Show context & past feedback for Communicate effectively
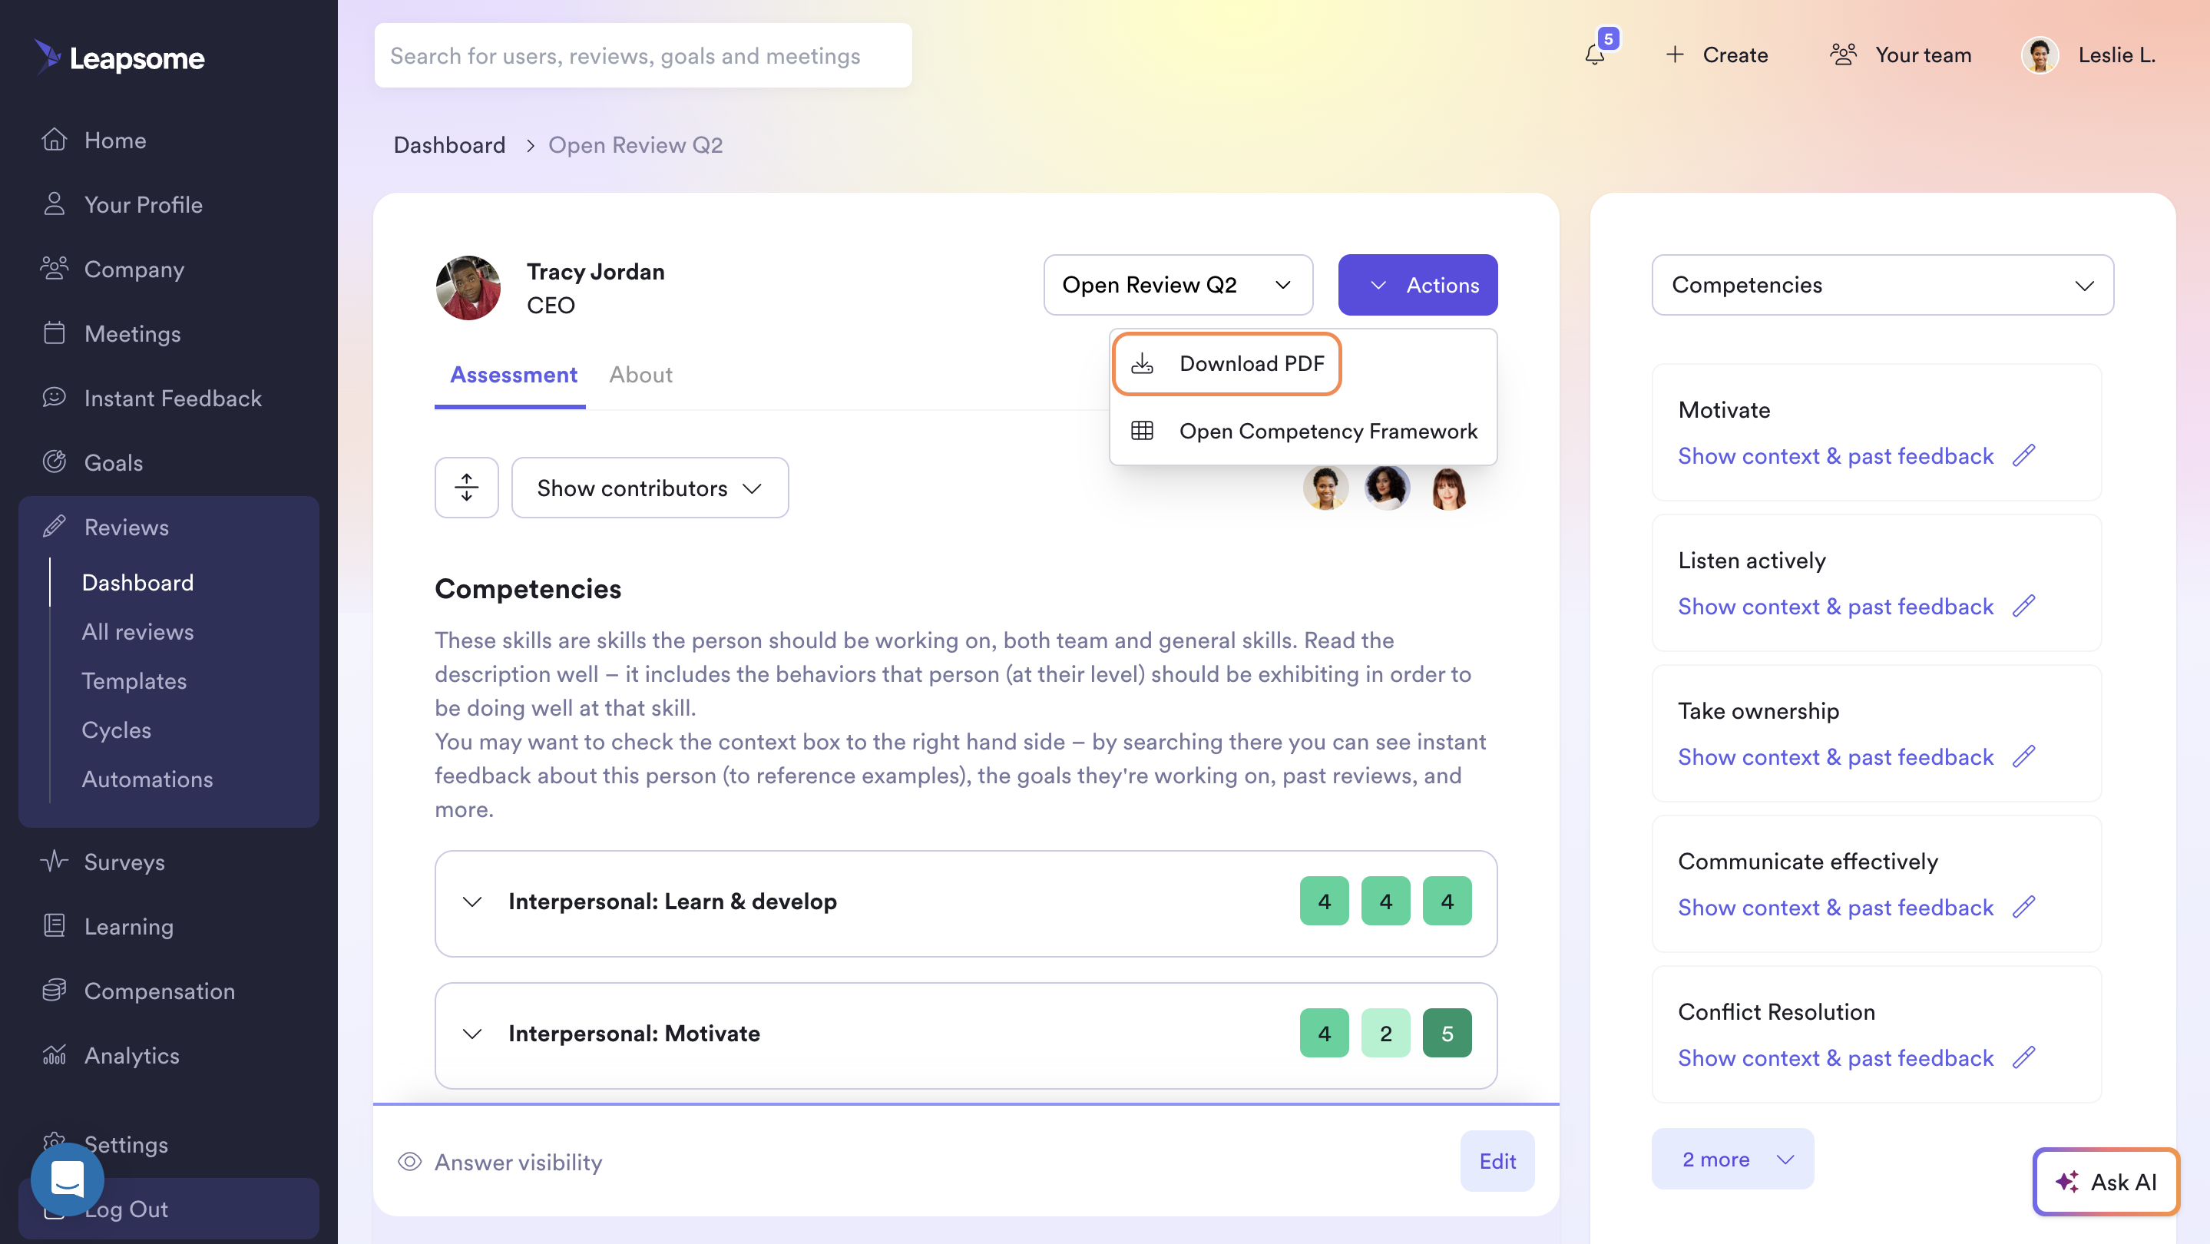The width and height of the screenshot is (2210, 1244). tap(1835, 907)
